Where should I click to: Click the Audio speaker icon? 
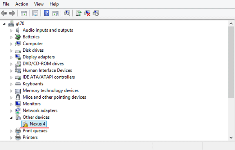pos(18,30)
